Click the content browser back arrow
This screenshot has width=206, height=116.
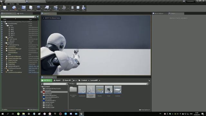click(x=74, y=80)
